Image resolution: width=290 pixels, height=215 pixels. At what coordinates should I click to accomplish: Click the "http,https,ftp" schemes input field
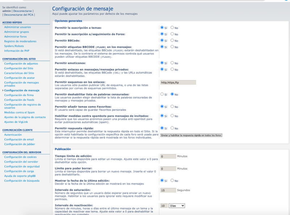tap(179, 83)
